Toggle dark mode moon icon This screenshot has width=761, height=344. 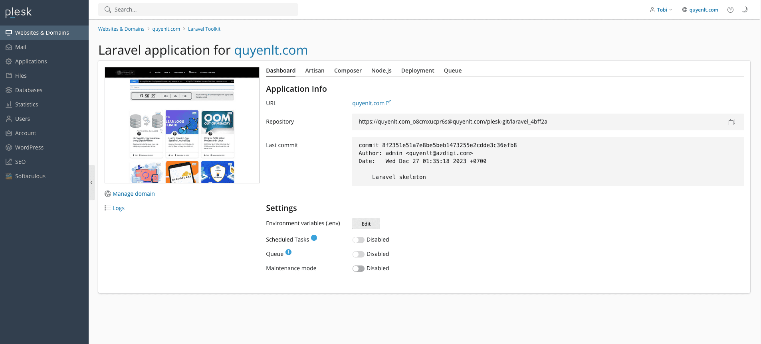(x=745, y=10)
